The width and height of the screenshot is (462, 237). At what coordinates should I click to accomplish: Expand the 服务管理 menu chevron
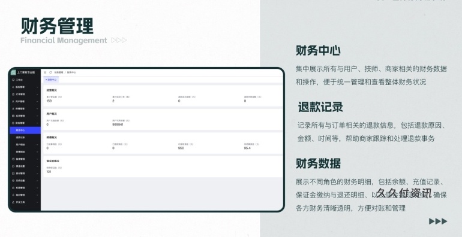37,87
